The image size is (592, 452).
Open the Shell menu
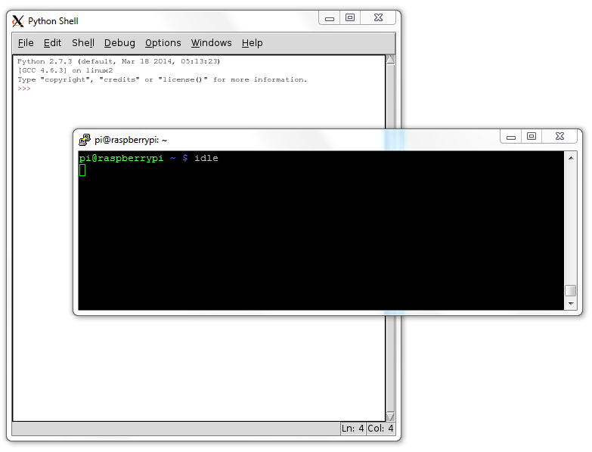(83, 43)
